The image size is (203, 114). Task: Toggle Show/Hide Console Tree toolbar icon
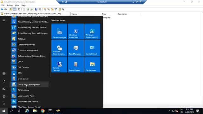click(15, 9)
